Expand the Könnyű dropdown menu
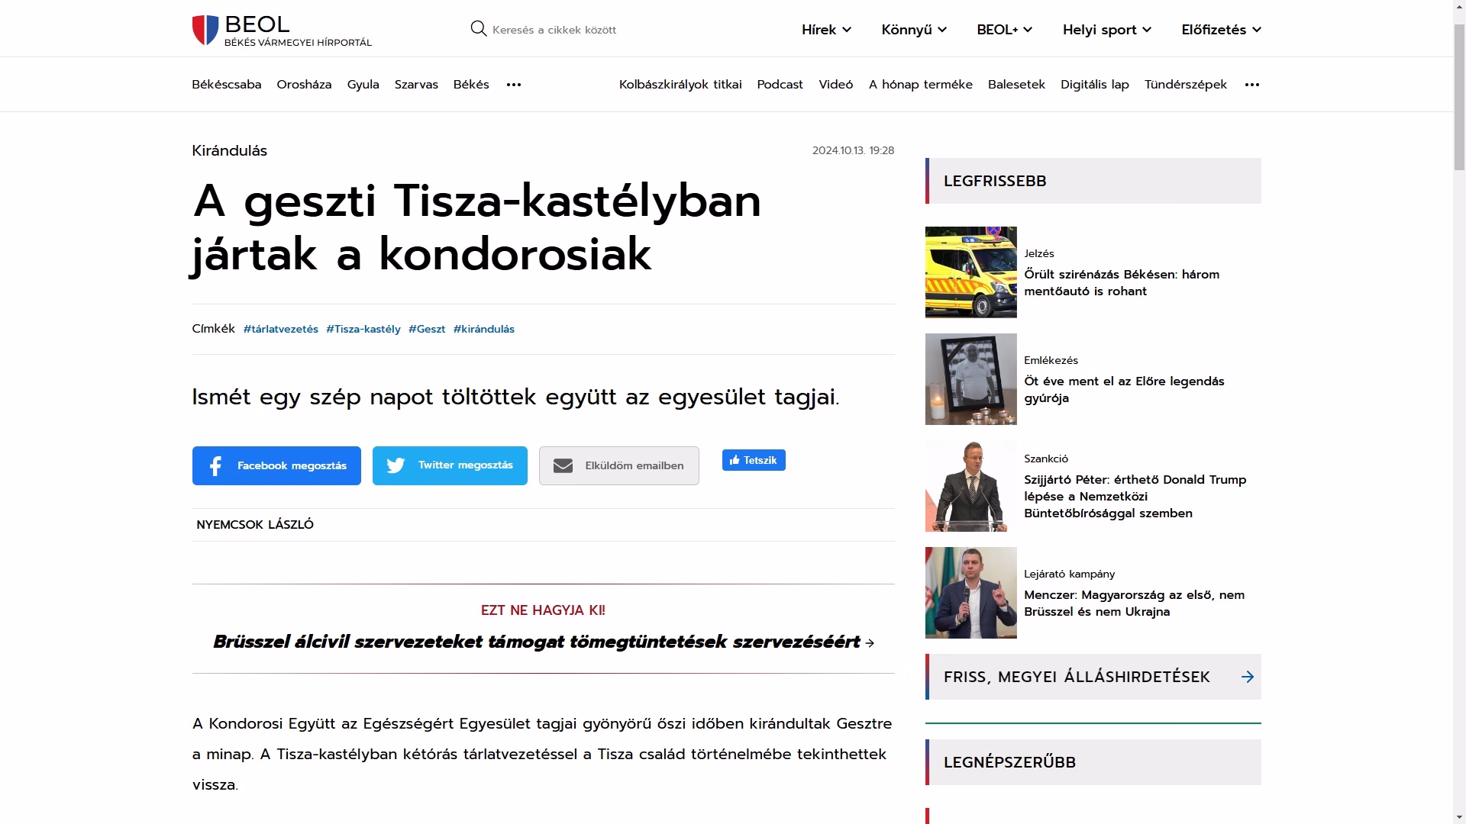The image size is (1466, 824). pyautogui.click(x=914, y=30)
